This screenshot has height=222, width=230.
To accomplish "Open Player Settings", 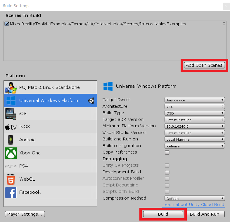I will pos(25,214).
